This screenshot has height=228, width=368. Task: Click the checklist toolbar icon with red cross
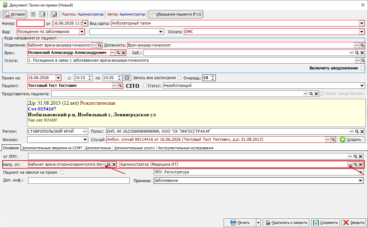[x=54, y=14]
